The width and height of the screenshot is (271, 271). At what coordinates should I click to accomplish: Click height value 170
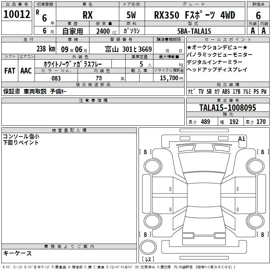click(261, 122)
